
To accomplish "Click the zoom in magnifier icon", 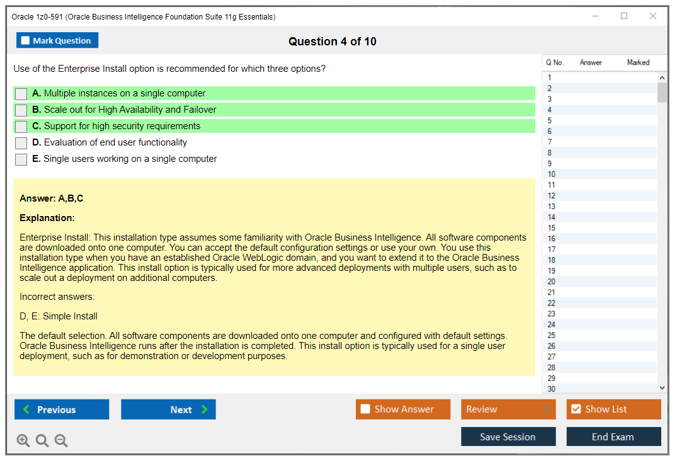I will [23, 441].
